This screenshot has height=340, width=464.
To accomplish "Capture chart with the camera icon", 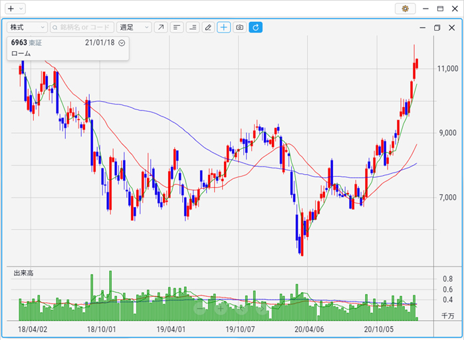I will click(240, 27).
